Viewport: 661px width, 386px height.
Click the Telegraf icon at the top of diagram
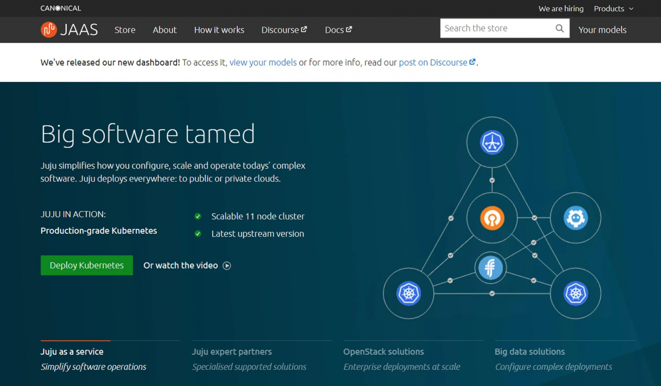(492, 142)
